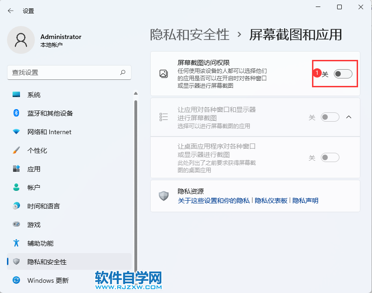Open the 隐私仪表板 link

click(271, 201)
